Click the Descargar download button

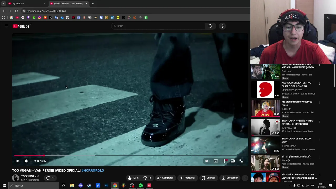point(230,178)
